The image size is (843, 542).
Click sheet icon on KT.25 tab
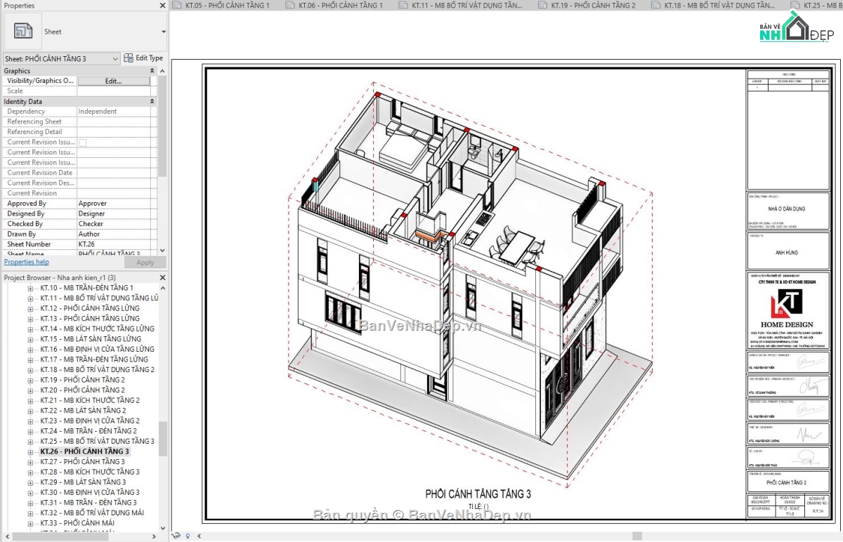(797, 5)
